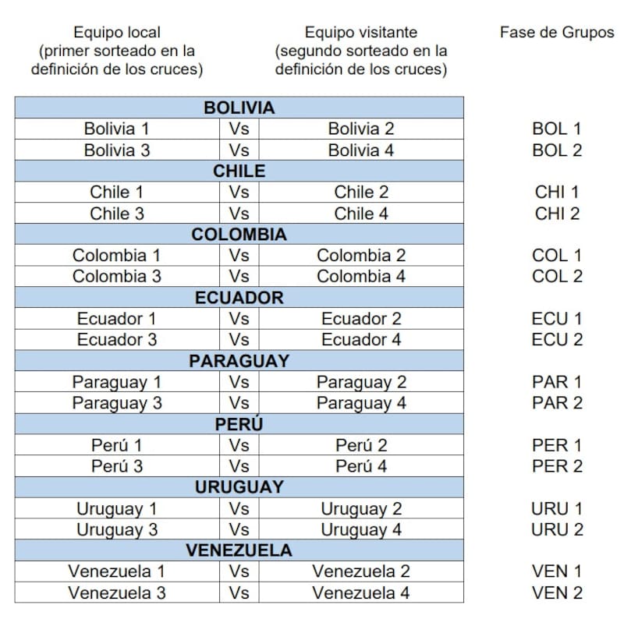Select the Chile 3 cell
Viewport: 624px width, 619px height.
click(116, 213)
